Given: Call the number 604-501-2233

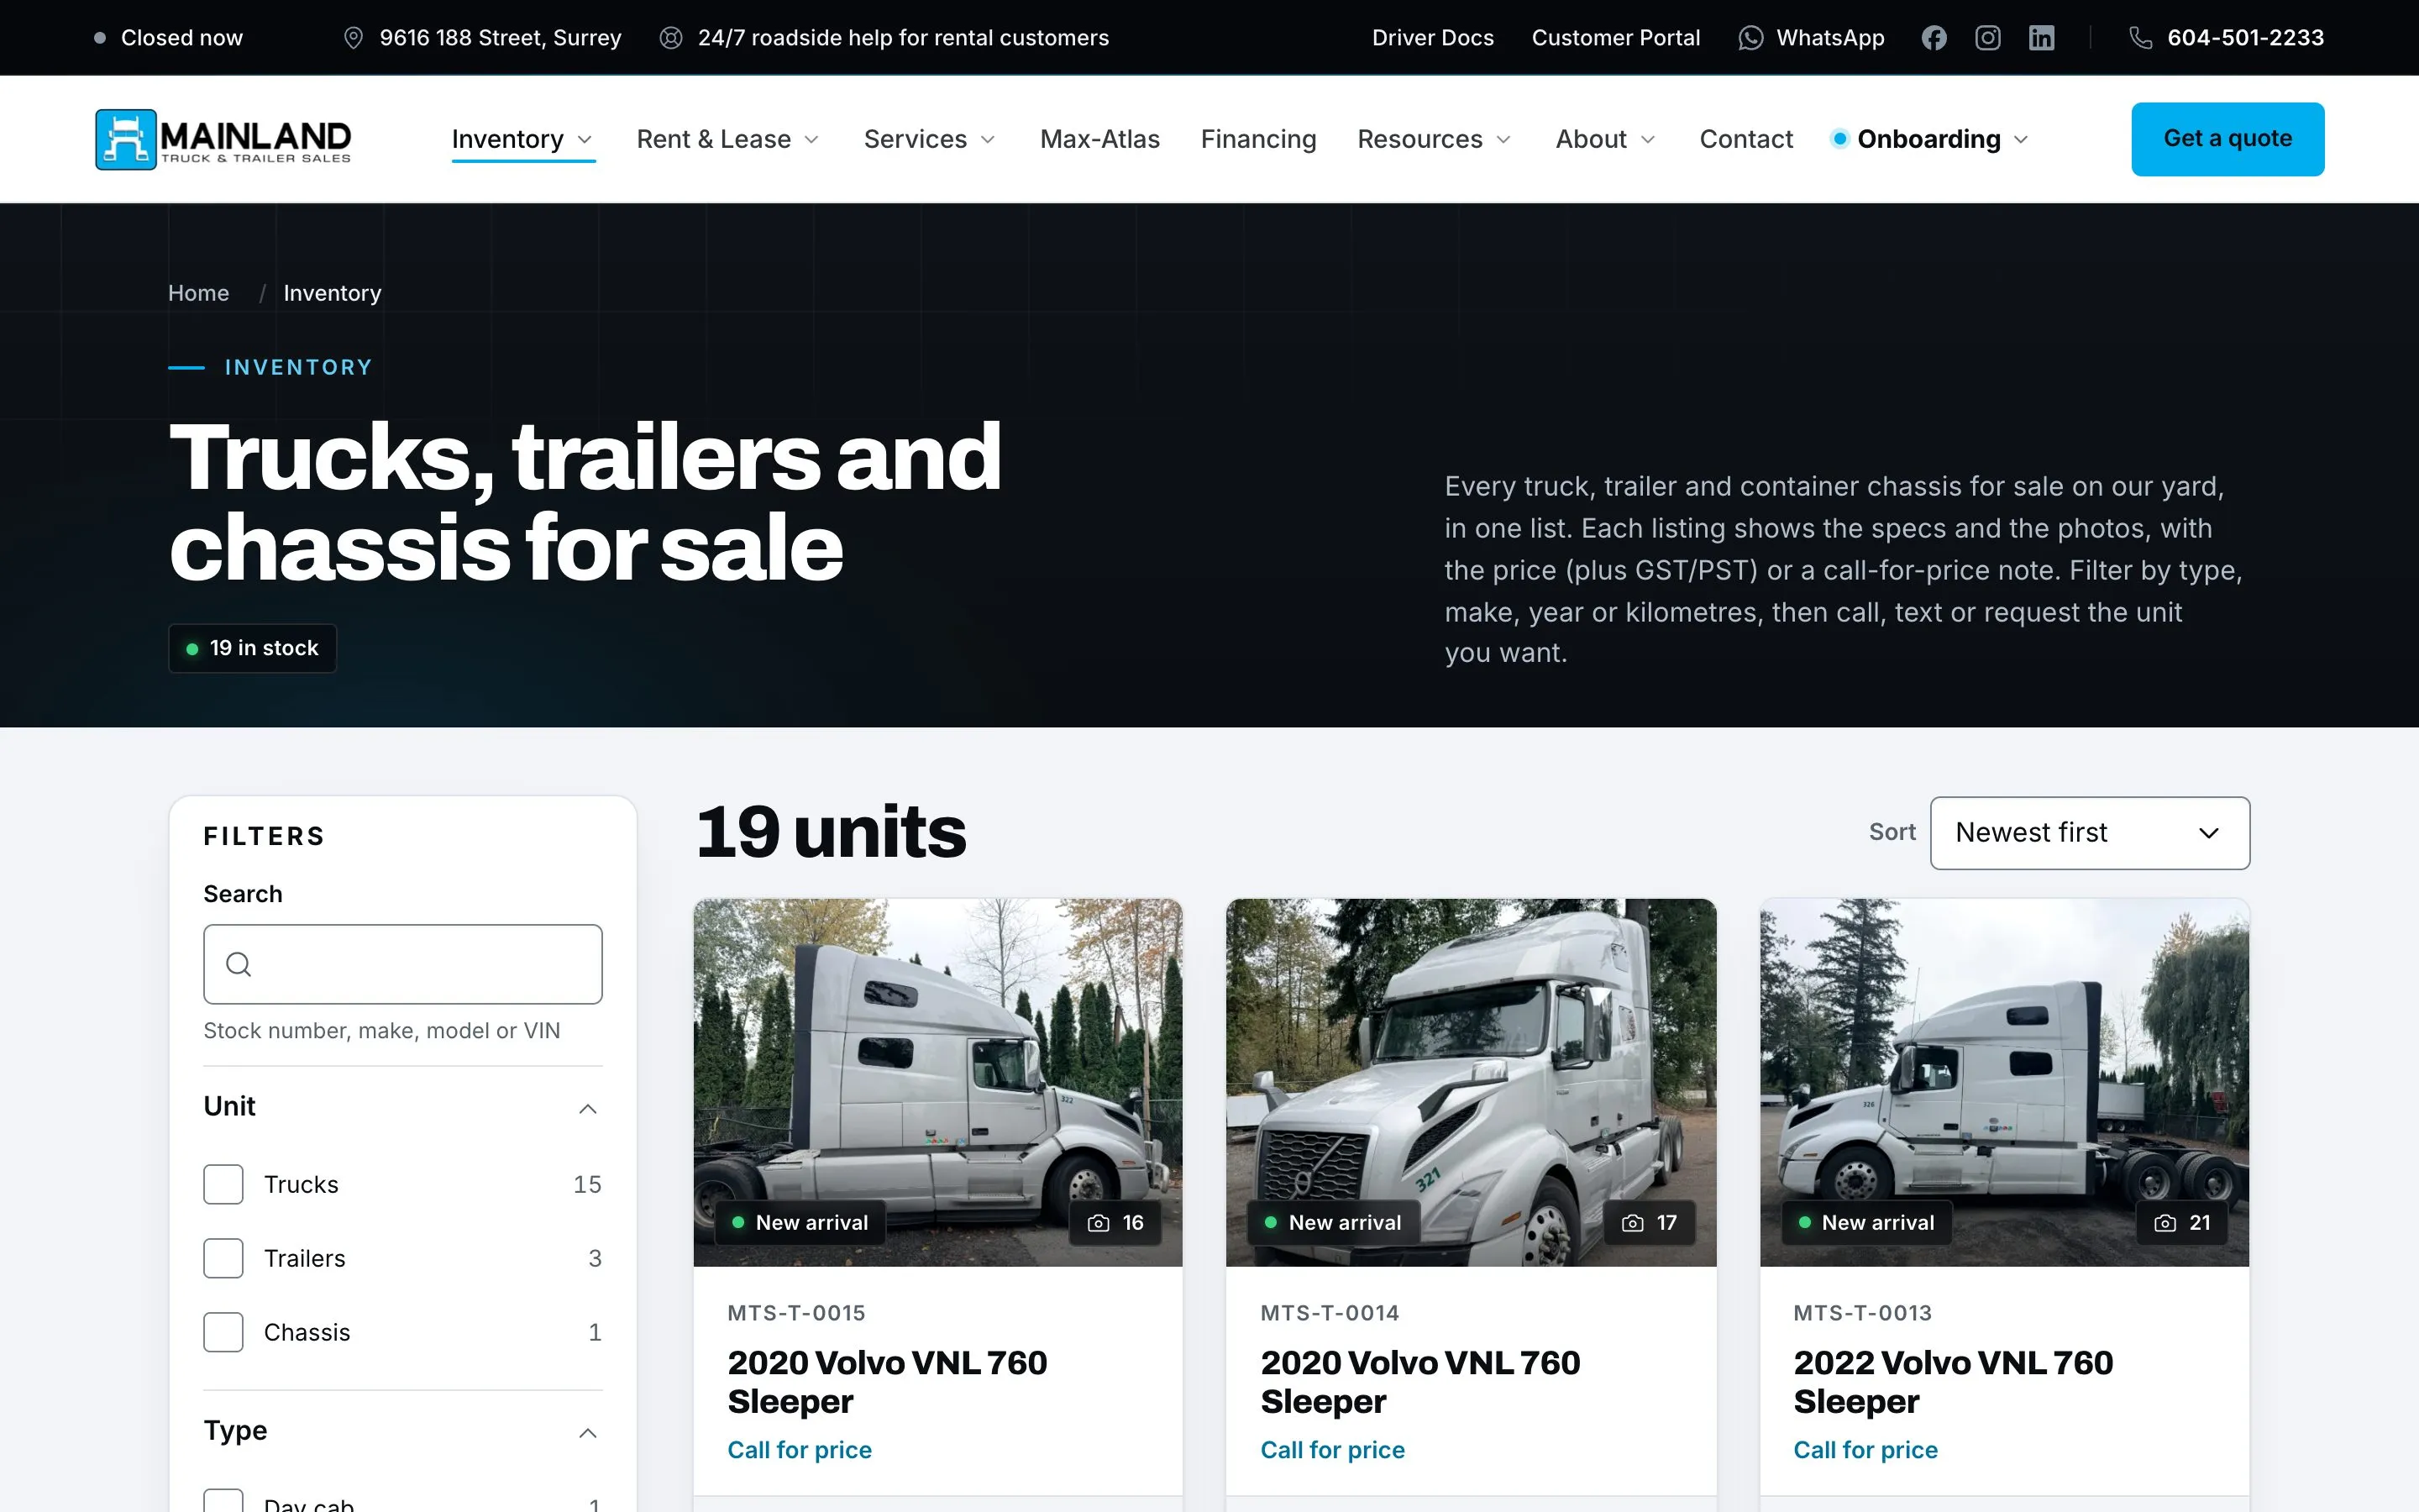Looking at the screenshot, I should click(x=2245, y=38).
